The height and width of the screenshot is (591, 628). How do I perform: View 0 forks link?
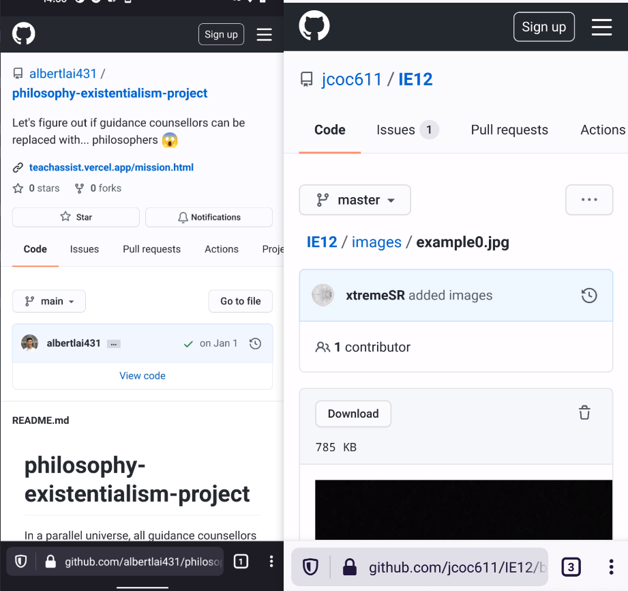point(98,188)
